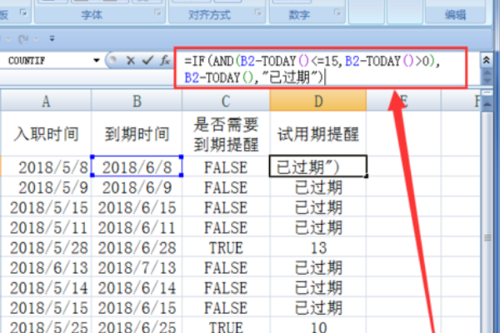Select cell containing 2018/6/13
The height and width of the screenshot is (333, 500).
click(46, 266)
